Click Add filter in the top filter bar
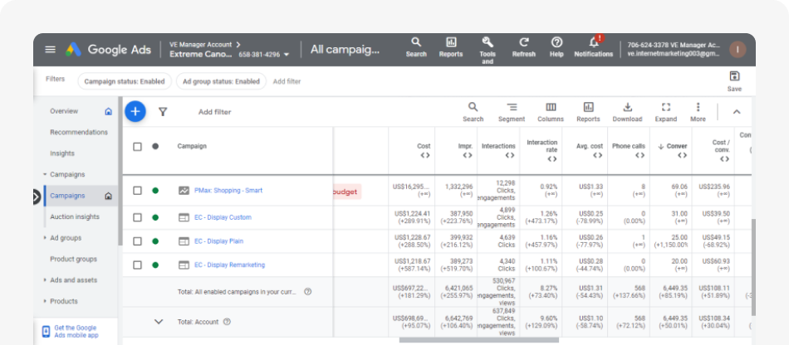 [287, 81]
